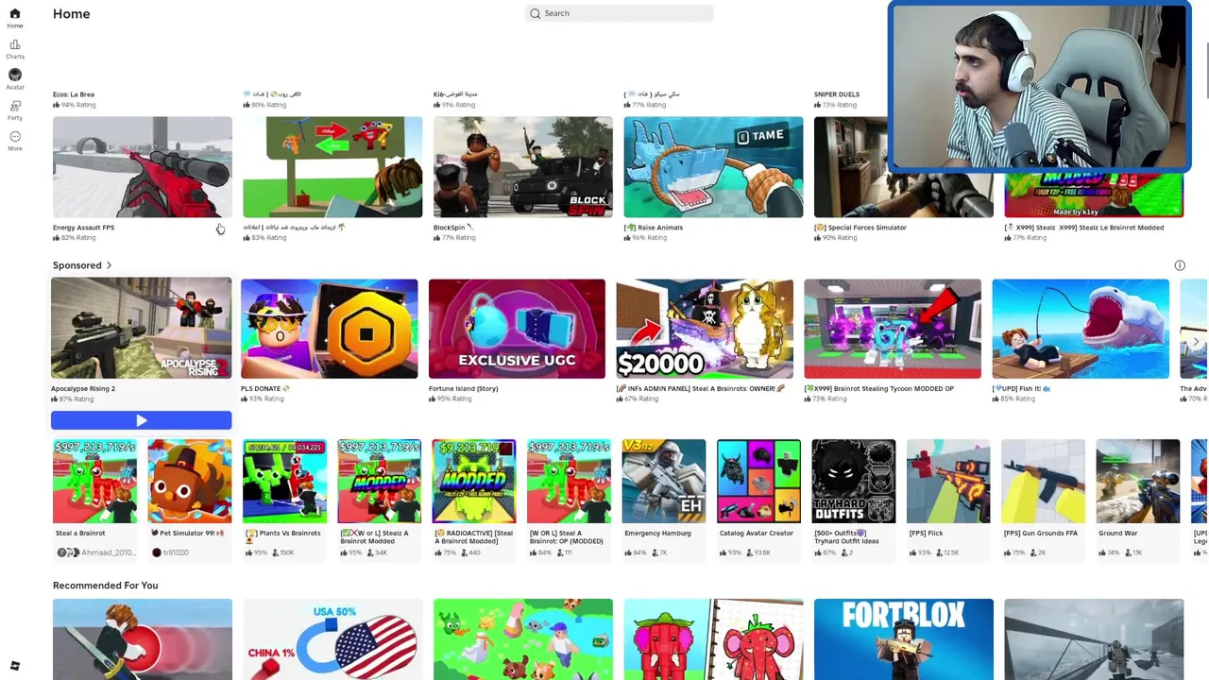The height and width of the screenshot is (680, 1209).
Task: Click the PLS DONATE title text
Action: click(260, 388)
